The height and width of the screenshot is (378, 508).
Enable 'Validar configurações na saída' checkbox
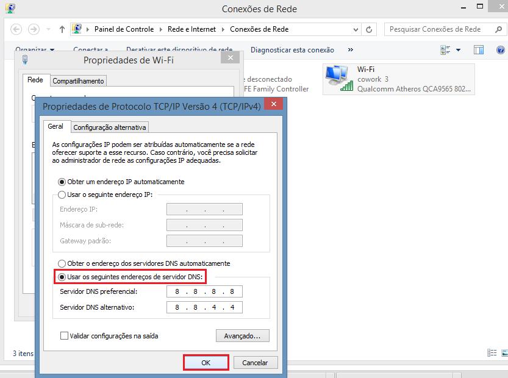point(65,336)
